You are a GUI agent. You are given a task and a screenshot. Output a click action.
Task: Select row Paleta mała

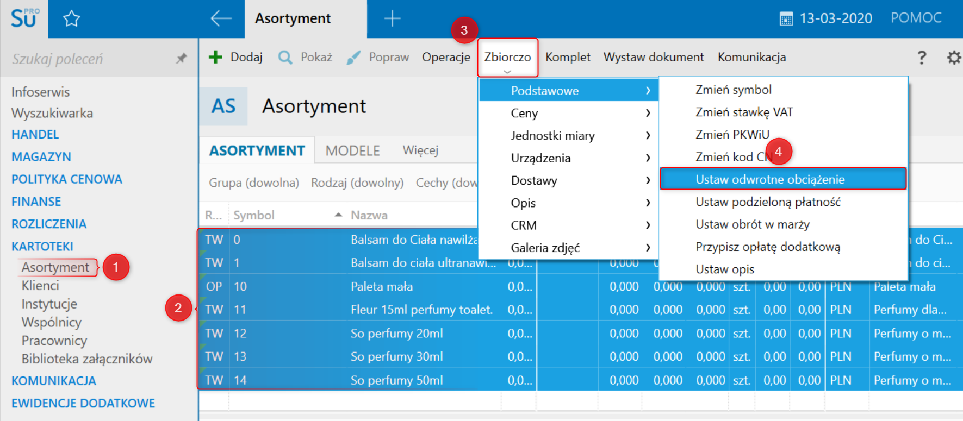pyautogui.click(x=581, y=286)
